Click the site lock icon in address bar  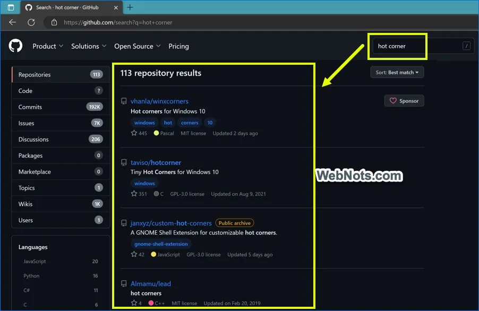[54, 22]
